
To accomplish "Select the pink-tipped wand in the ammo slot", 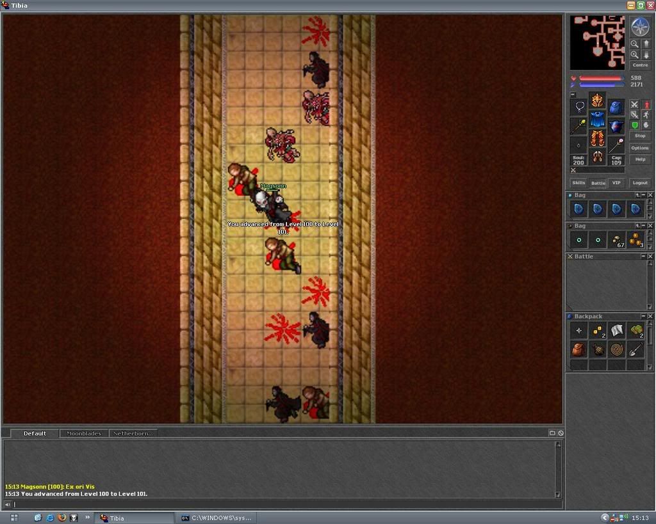I will coord(616,145).
